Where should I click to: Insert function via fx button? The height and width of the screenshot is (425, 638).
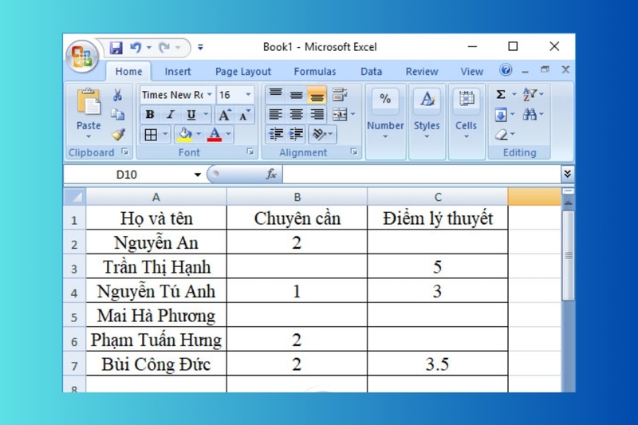pos(271,175)
